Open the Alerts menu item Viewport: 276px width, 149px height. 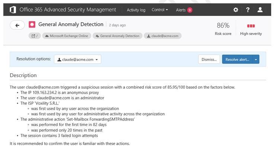(x=181, y=10)
